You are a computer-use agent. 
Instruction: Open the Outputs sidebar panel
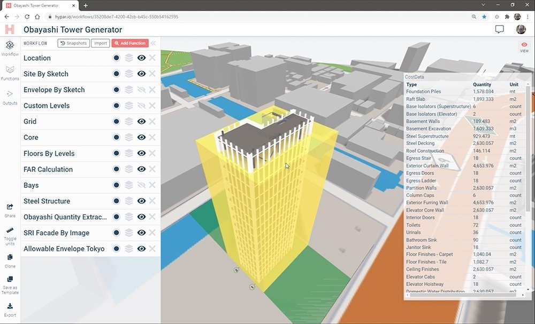10,97
